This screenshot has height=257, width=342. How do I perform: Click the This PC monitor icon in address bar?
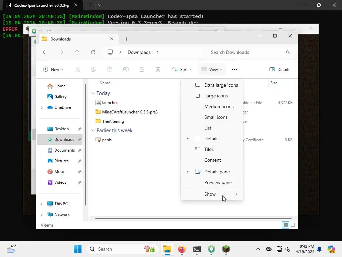click(110, 52)
